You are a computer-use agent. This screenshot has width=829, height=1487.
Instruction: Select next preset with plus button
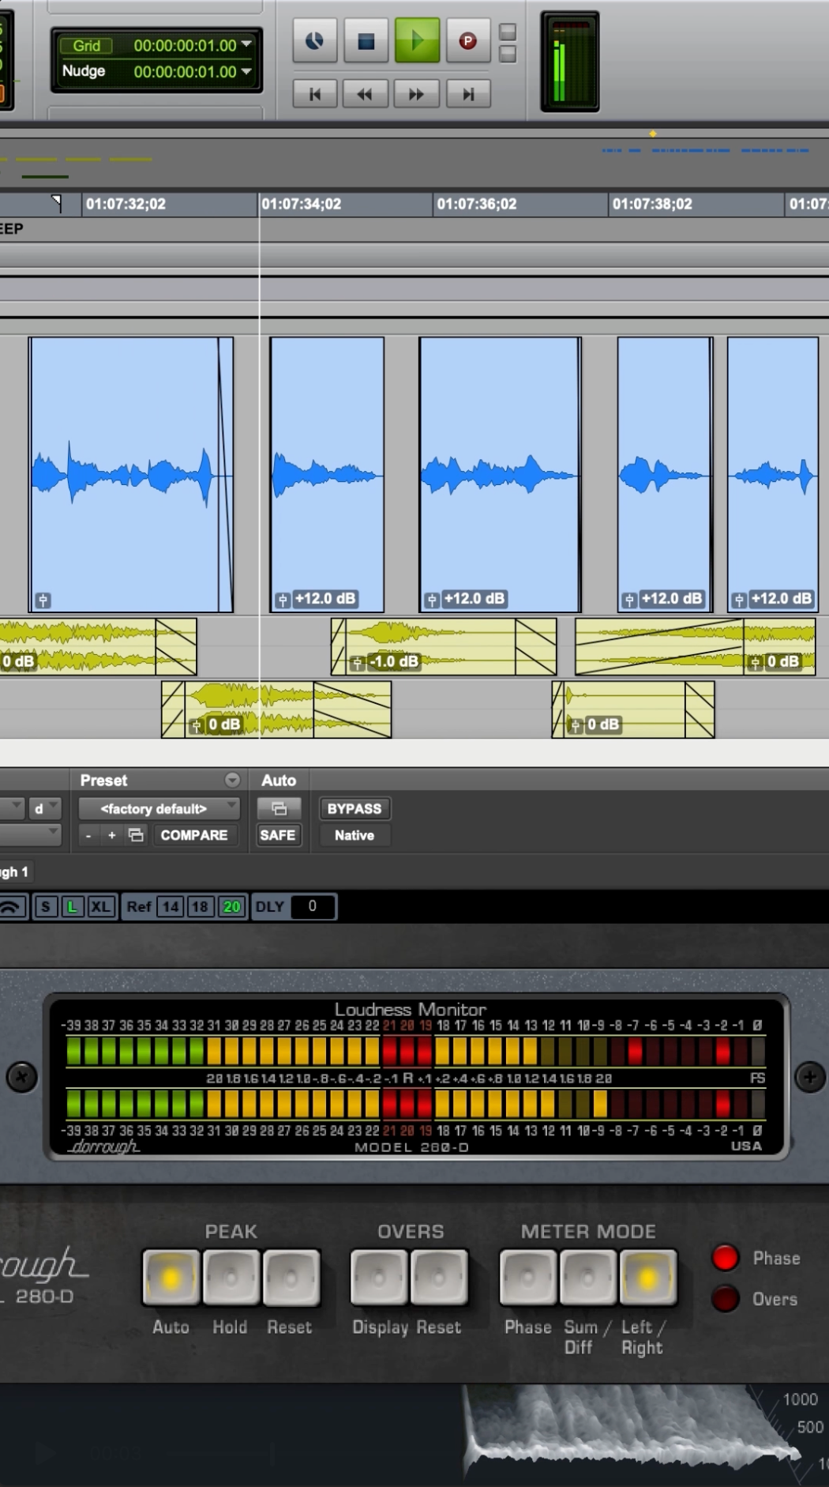[x=111, y=835]
